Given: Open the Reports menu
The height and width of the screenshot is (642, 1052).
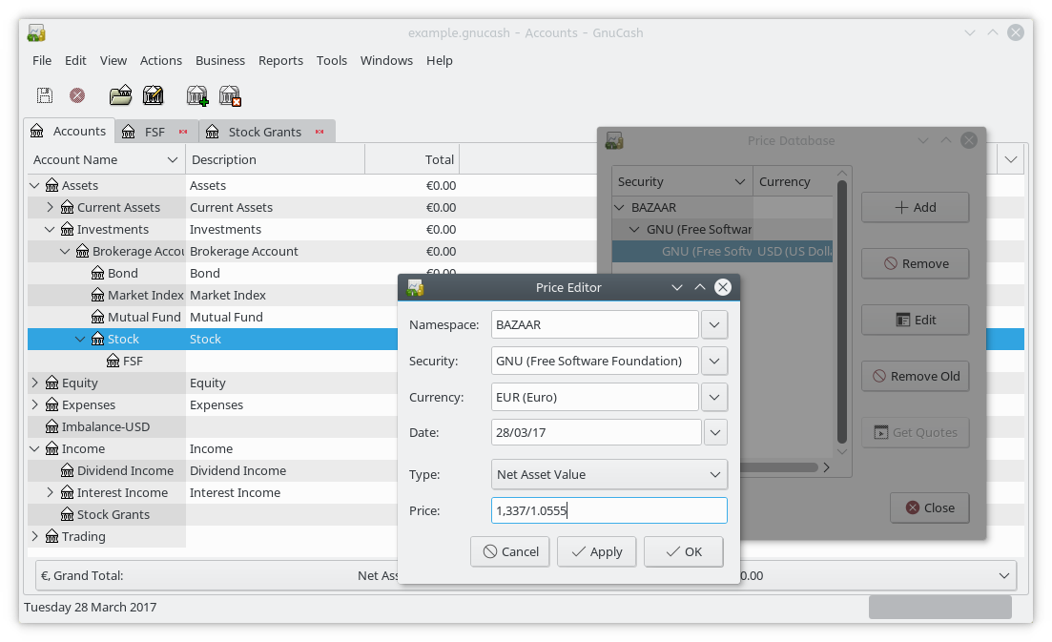Looking at the screenshot, I should pos(280,60).
